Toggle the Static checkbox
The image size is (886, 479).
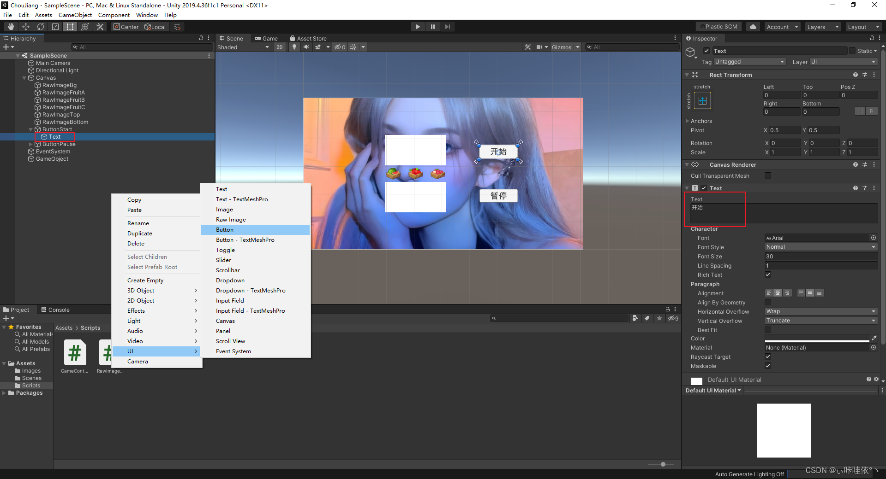[x=852, y=51]
